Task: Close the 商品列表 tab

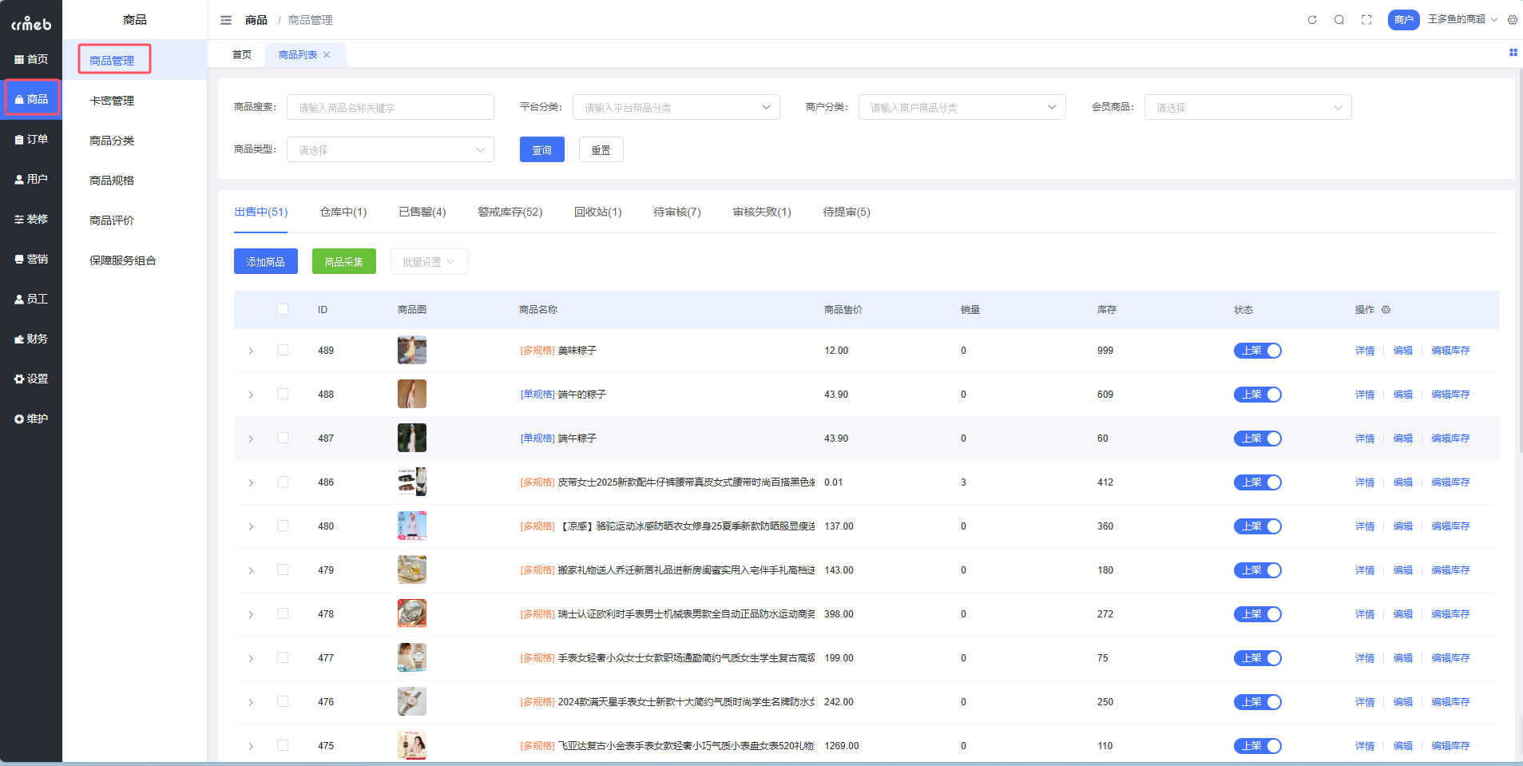Action: point(327,55)
